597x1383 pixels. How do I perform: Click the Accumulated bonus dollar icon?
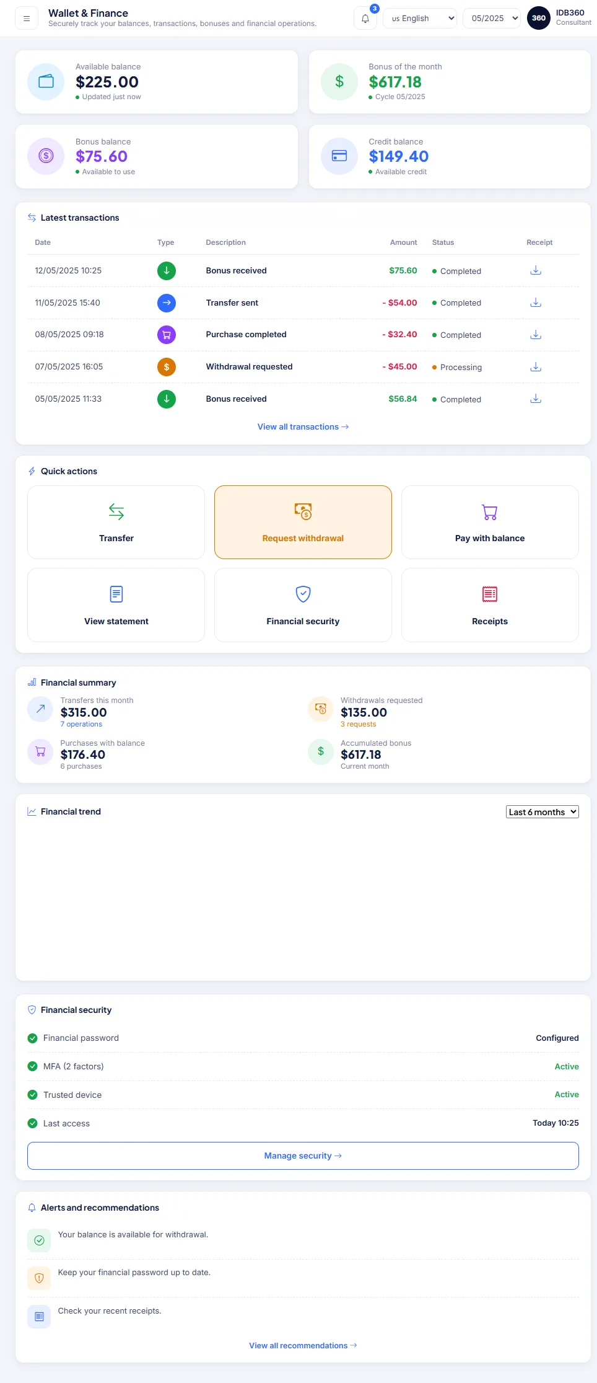[321, 752]
